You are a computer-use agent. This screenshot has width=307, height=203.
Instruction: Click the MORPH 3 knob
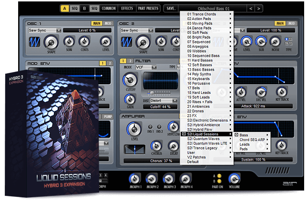click(x=169, y=179)
